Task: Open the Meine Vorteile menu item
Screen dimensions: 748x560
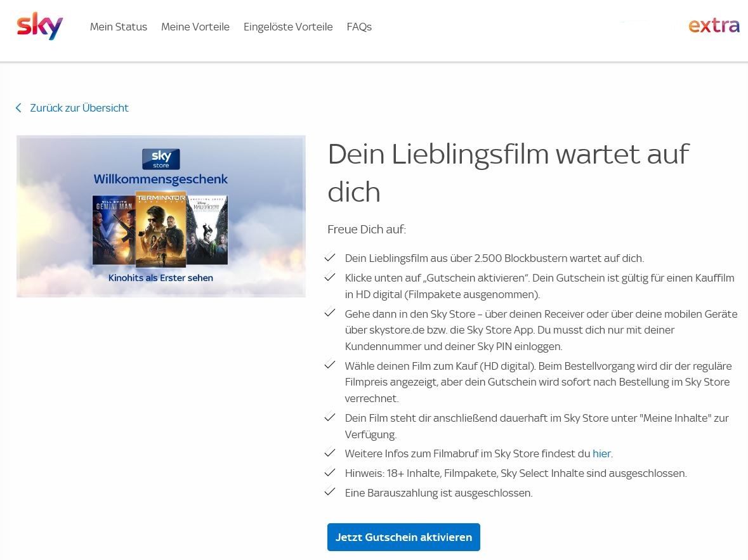Action: click(195, 27)
